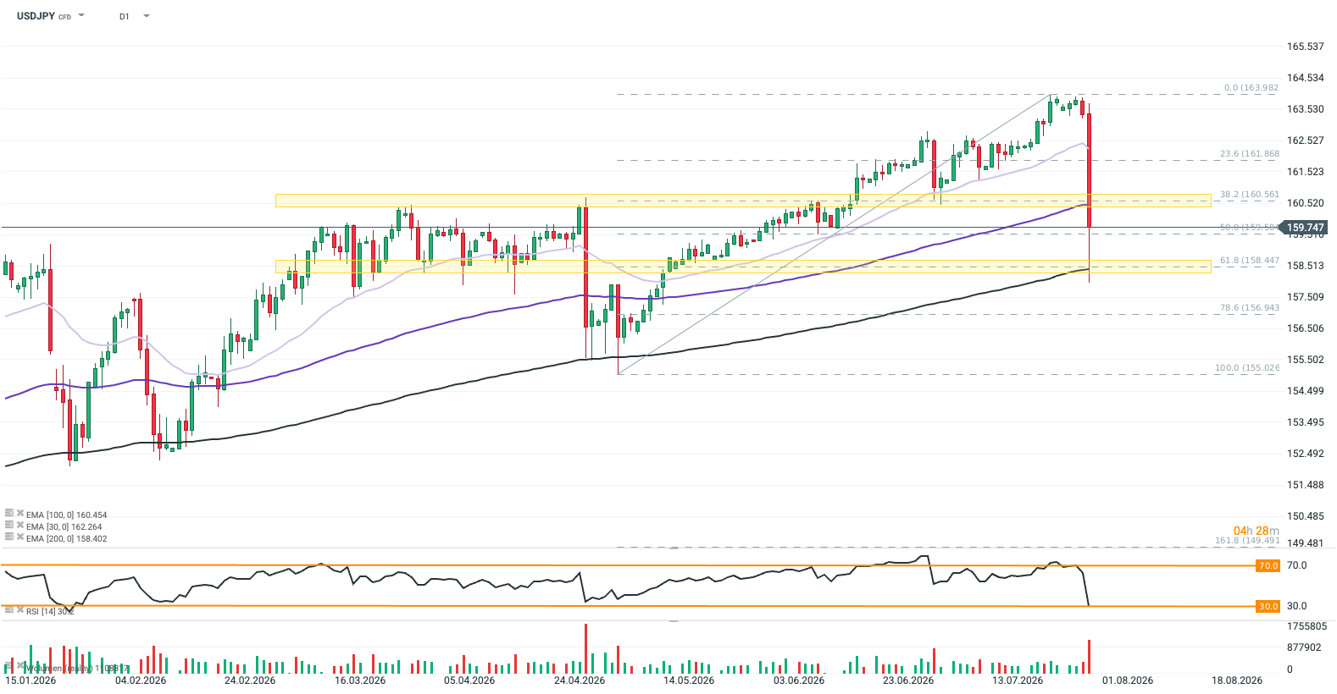Select the RSI 70.0 level tag
Screen dimensions: 1337x694
(1268, 565)
